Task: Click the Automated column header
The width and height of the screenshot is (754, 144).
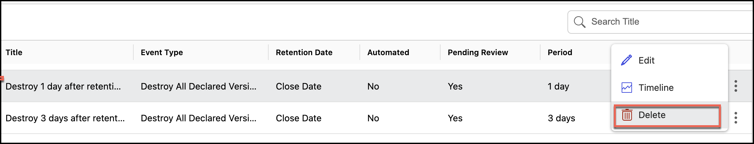Action: pyautogui.click(x=388, y=53)
